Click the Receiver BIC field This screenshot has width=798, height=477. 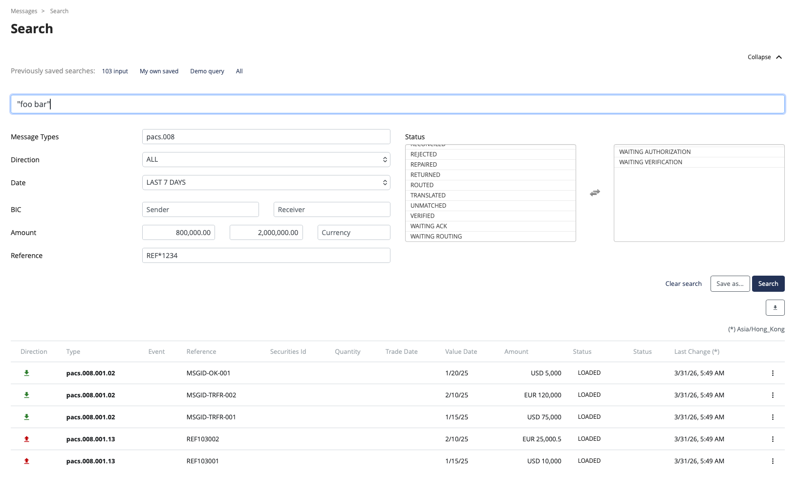(x=332, y=210)
